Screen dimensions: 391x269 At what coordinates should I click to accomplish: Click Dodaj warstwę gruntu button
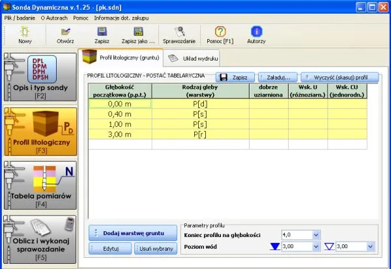132,233
